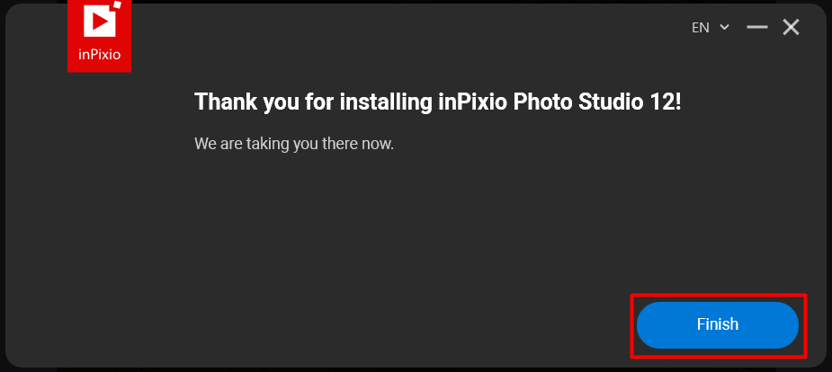Click the Thank you for installing heading

[x=438, y=102]
